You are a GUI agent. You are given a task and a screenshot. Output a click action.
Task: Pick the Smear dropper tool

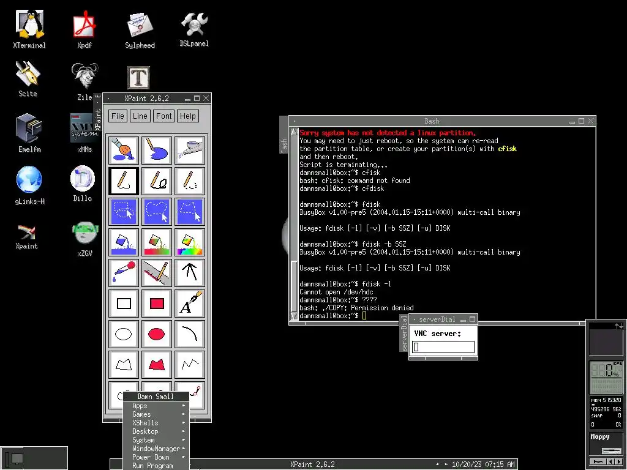(124, 272)
